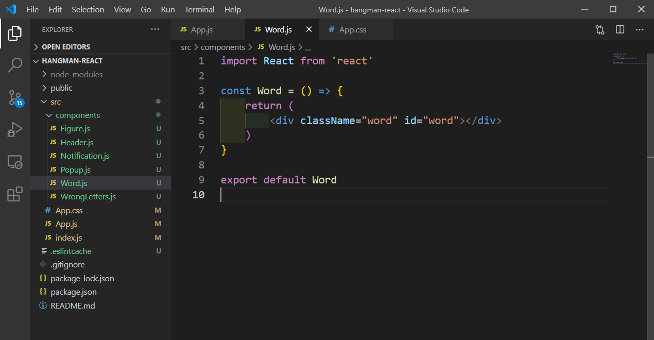This screenshot has width=654, height=340.
Task: Click the components breadcrumb segment
Action: (223, 47)
